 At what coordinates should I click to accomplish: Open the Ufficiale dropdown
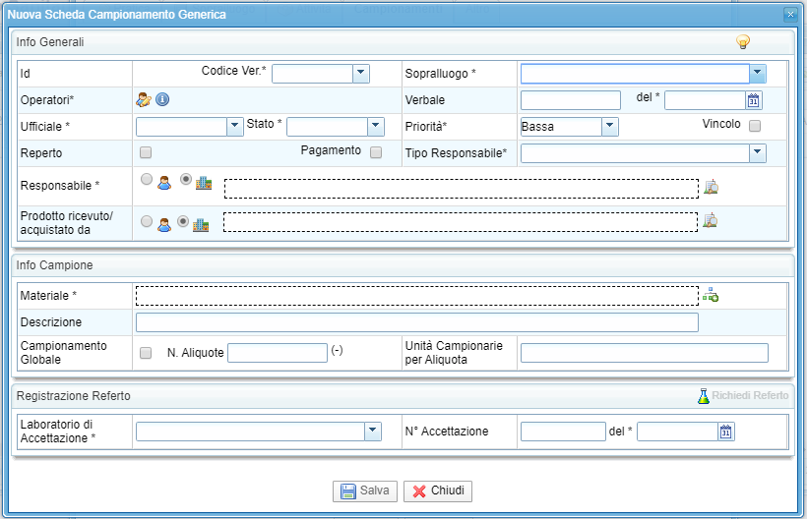[x=235, y=127]
